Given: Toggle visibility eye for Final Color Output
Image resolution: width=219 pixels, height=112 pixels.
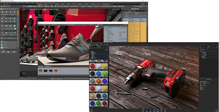Looking at the screenshot, I should (x=123, y=20).
